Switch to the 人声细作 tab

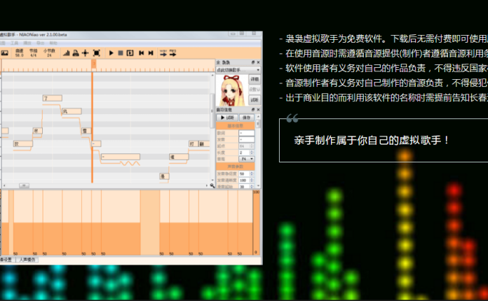pyautogui.click(x=27, y=260)
